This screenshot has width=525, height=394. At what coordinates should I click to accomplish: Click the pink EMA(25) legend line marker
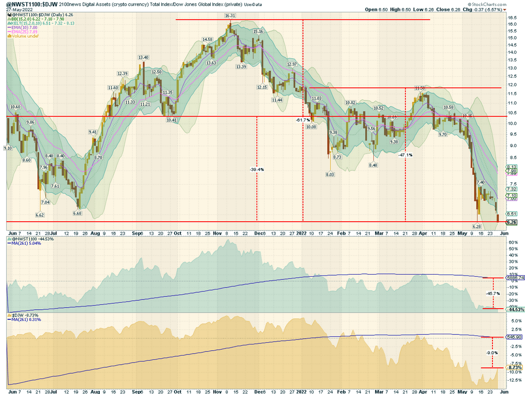pyautogui.click(x=9, y=32)
